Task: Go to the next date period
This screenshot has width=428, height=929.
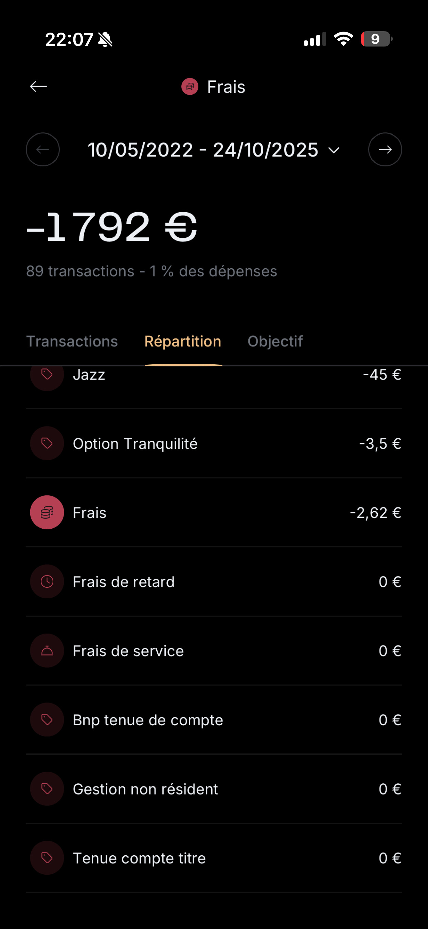Action: 385,150
